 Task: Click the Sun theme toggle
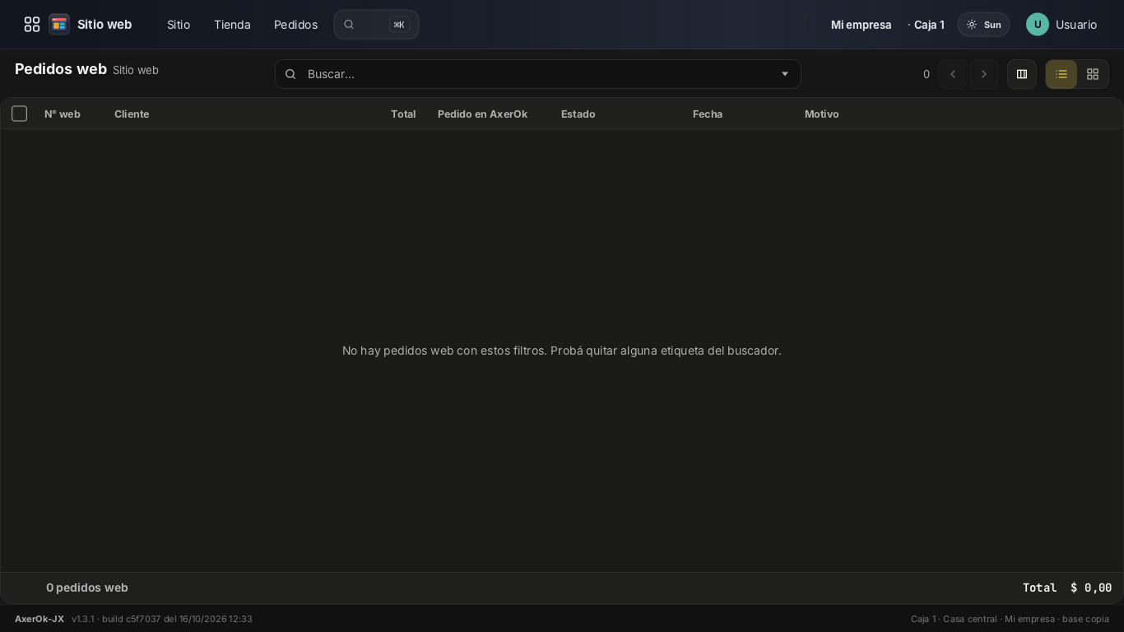983,25
